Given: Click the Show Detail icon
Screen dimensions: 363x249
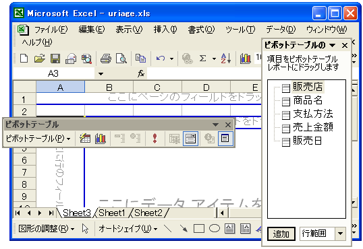Looking at the screenshot, I should 136,139.
